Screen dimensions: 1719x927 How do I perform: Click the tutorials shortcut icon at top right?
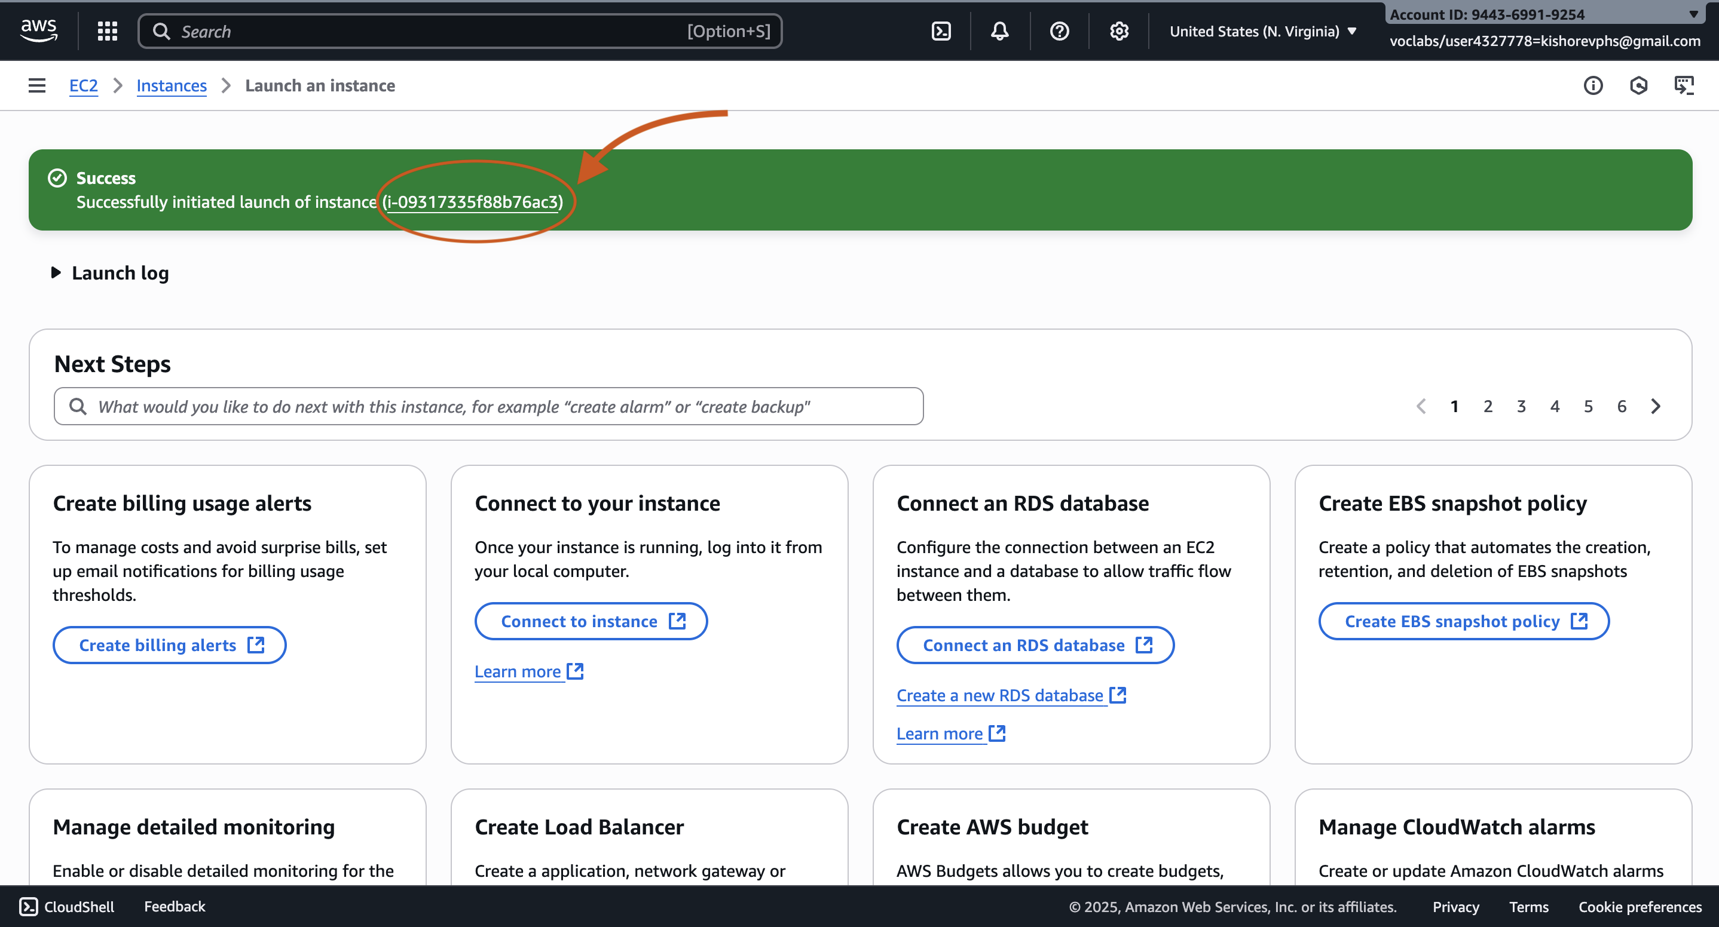click(x=1684, y=85)
